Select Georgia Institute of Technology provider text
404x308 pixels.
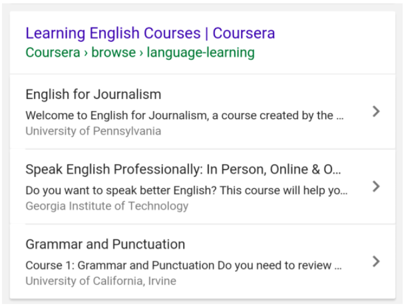pyautogui.click(x=107, y=206)
